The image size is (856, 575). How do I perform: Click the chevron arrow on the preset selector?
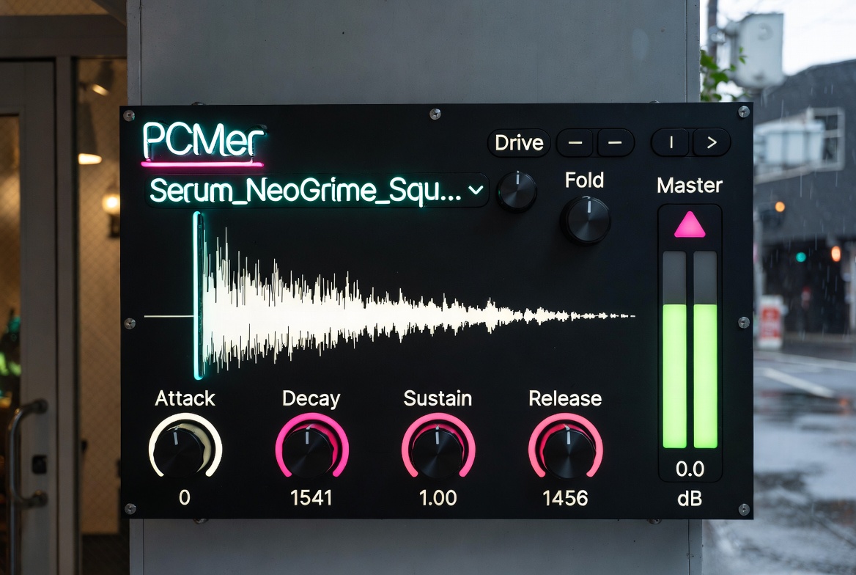point(476,191)
